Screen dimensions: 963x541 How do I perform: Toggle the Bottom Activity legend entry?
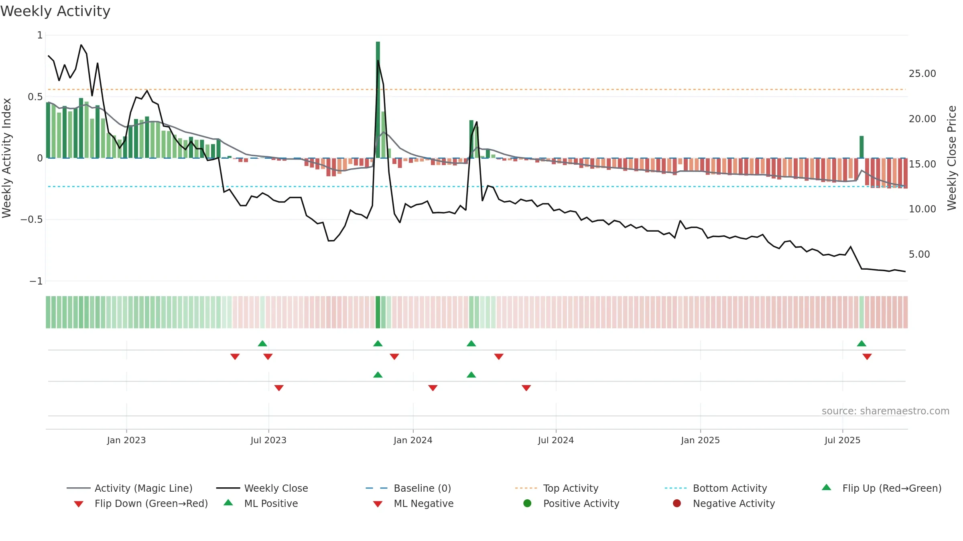point(716,488)
